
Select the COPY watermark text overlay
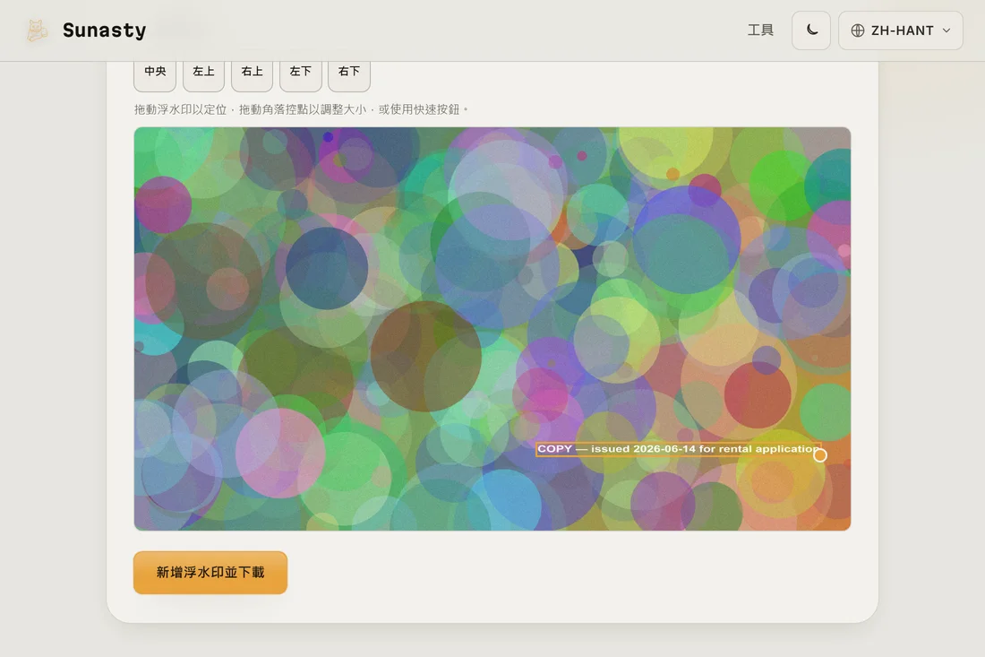click(678, 449)
